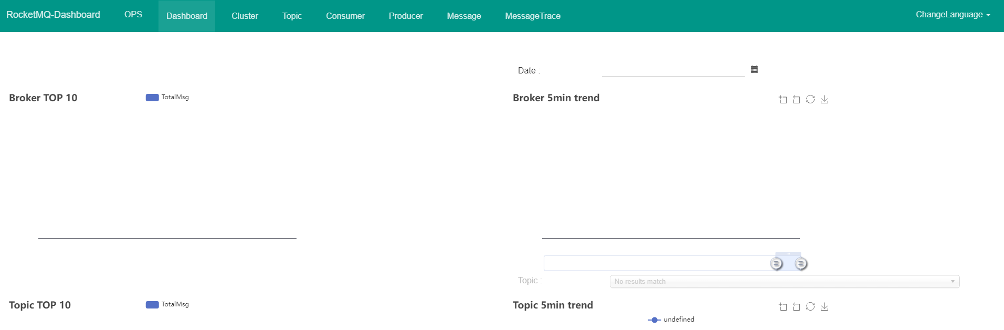The image size is (1004, 330).
Task: Click zoom reset icon on Topic 5min trend
Action: [x=797, y=306]
